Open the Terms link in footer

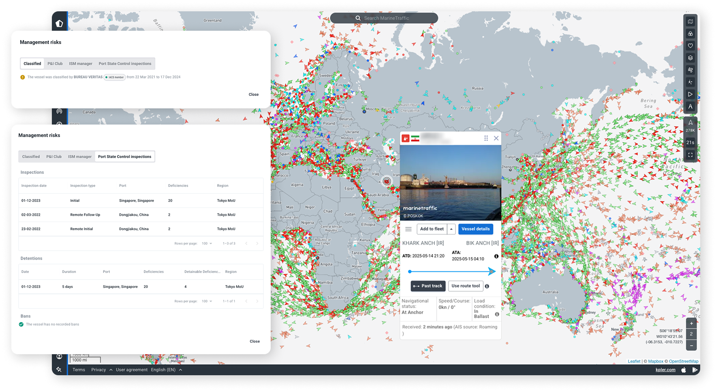click(x=79, y=370)
